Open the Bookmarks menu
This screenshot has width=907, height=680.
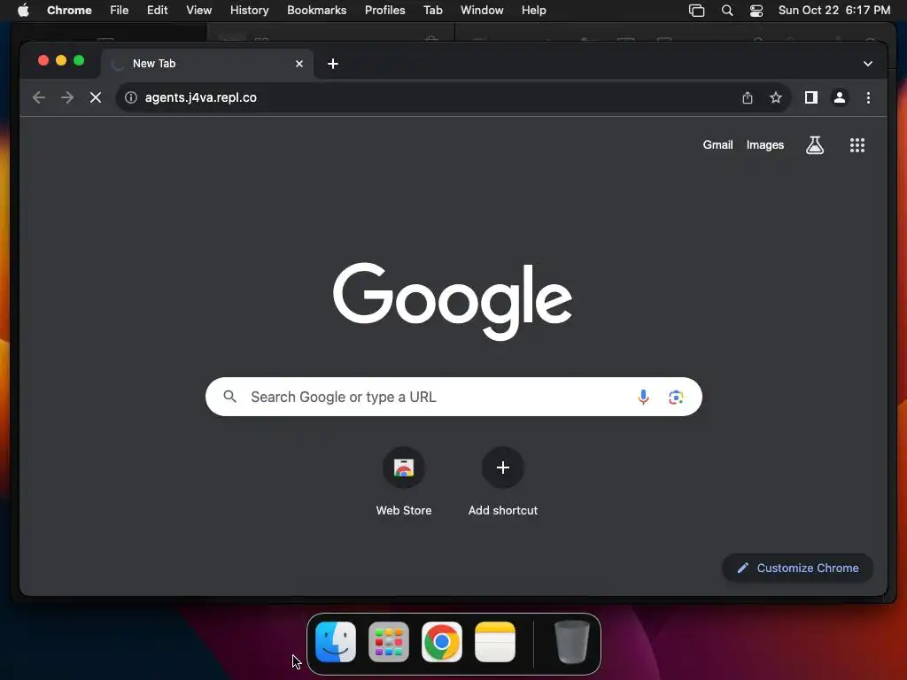click(x=317, y=11)
